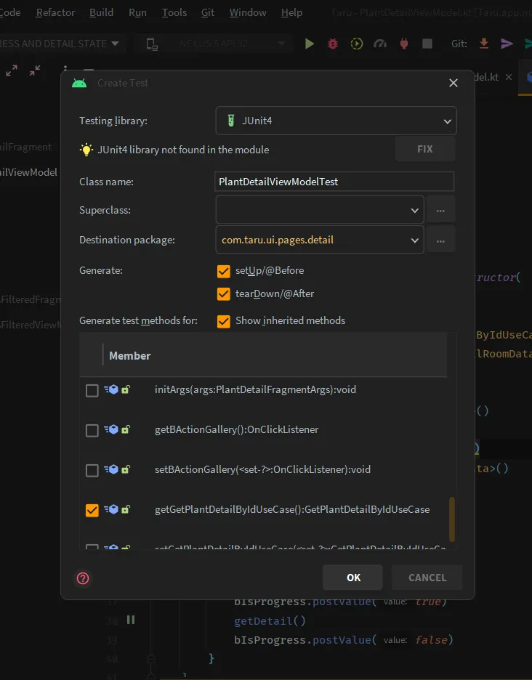Close the PlantDetailViewModel.kt editor tab
532x680 pixels.
509,77
